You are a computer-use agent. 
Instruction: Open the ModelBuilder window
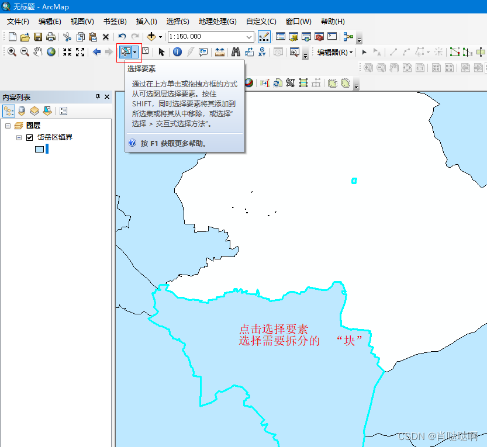(348, 37)
